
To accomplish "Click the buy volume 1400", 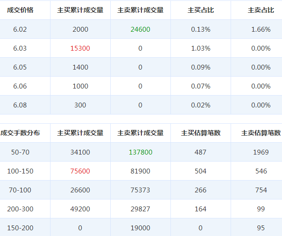I will coord(80,67).
